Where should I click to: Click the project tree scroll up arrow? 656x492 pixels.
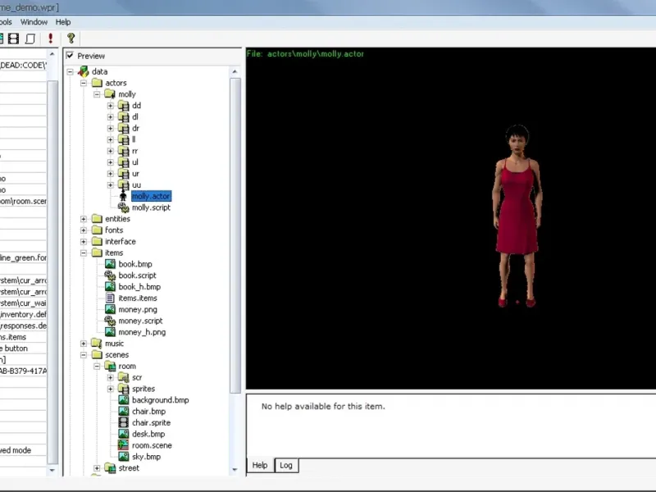pyautogui.click(x=235, y=71)
